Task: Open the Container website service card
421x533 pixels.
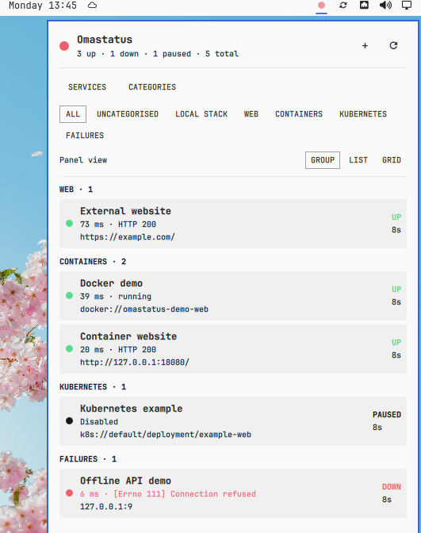Action: point(233,349)
